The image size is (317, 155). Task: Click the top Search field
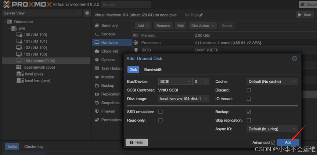coord(126,4)
